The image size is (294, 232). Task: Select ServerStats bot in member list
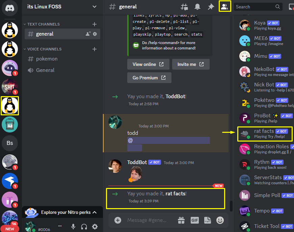[266, 180]
